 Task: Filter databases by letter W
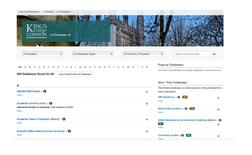click(x=128, y=67)
